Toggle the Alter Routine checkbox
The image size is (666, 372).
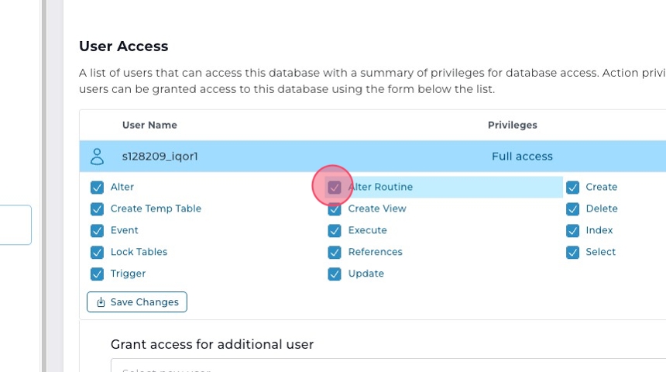tap(335, 188)
